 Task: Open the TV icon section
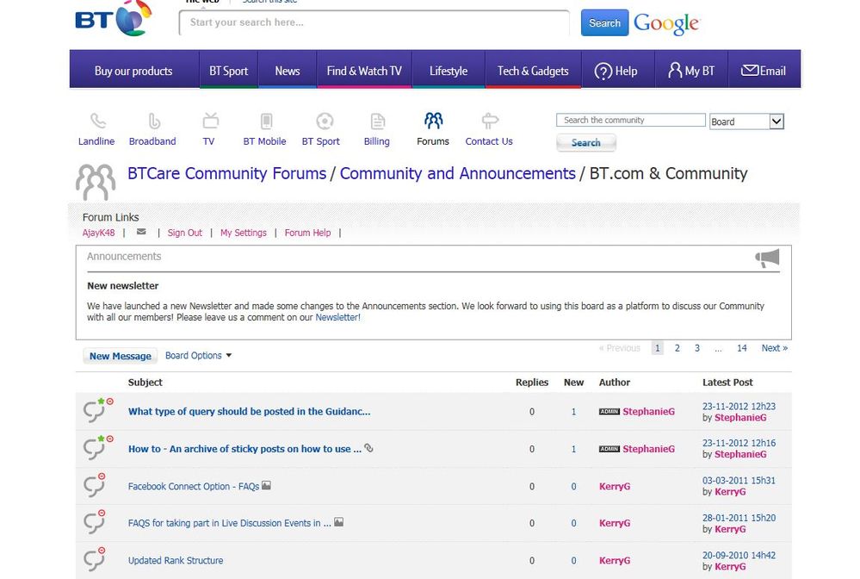coord(211,120)
